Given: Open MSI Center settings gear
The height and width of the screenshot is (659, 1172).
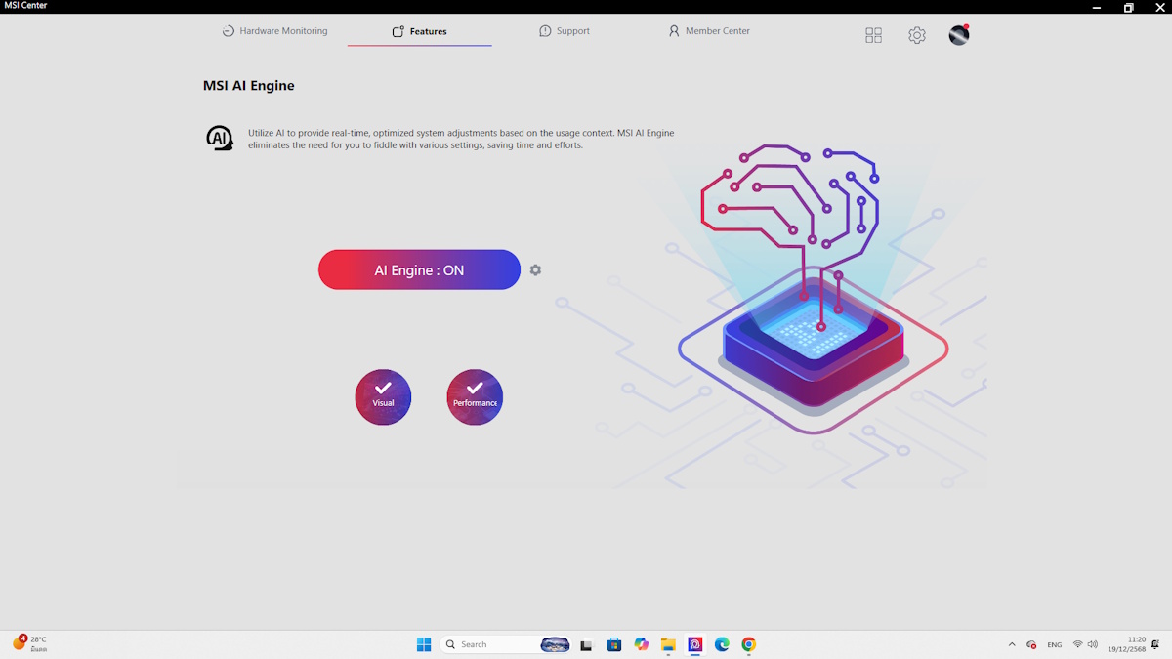Looking at the screenshot, I should [916, 35].
